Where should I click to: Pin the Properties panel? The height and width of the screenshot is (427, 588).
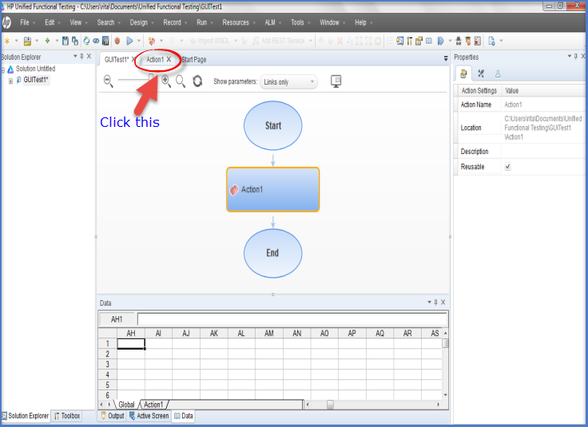tap(576, 56)
